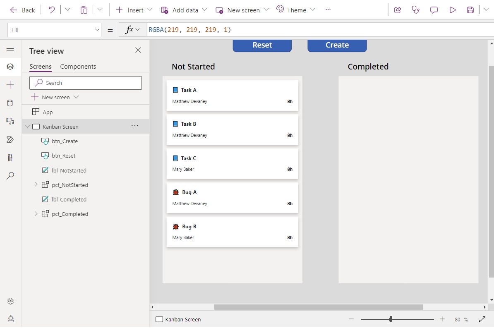This screenshot has height=328, width=494.
Task: Open Settings from the bottom left gear
Action: pos(10,301)
